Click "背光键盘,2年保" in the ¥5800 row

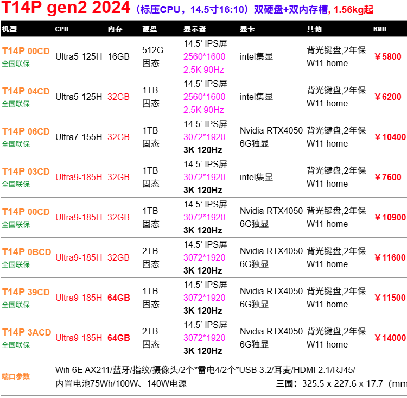coord(336,50)
